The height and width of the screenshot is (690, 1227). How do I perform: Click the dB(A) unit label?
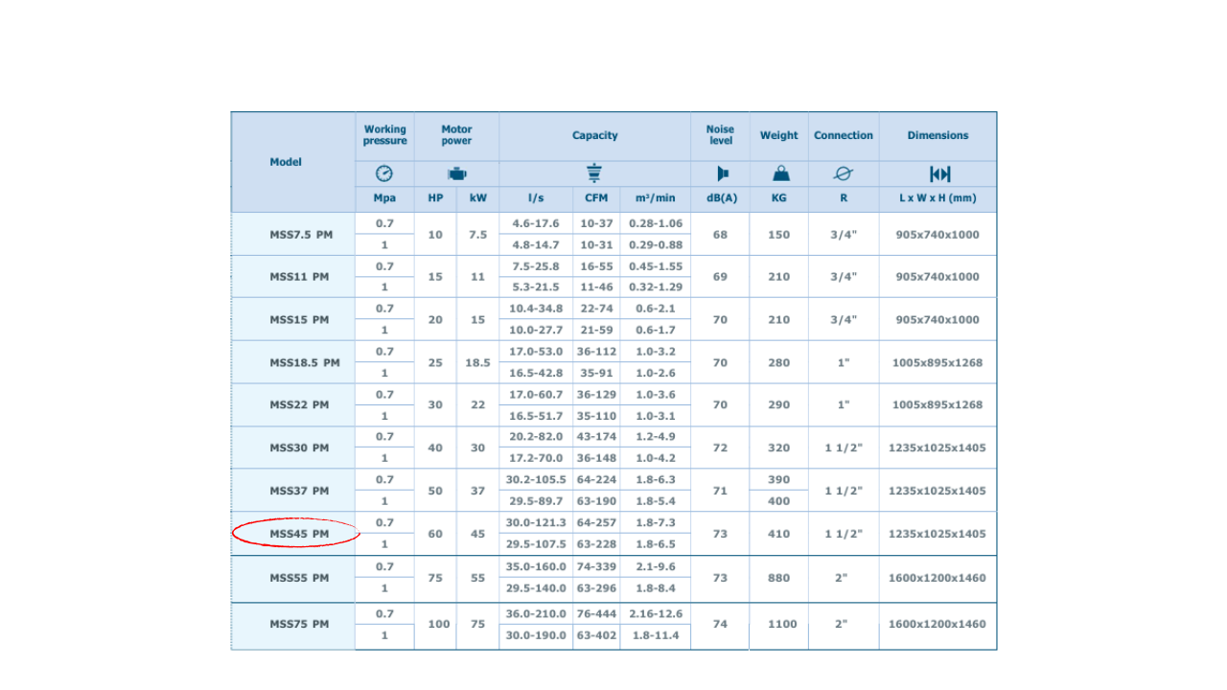720,198
